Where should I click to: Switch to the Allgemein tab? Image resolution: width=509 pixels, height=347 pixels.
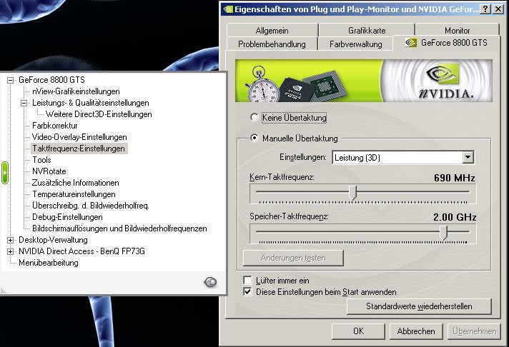point(272,31)
